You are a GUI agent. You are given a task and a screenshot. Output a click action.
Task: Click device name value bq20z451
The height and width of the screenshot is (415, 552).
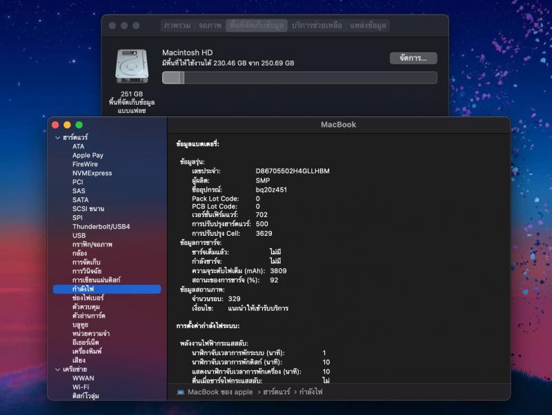tap(271, 190)
